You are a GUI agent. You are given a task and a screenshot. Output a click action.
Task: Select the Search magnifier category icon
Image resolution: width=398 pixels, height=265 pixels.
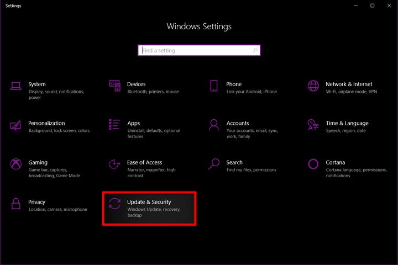coord(214,164)
